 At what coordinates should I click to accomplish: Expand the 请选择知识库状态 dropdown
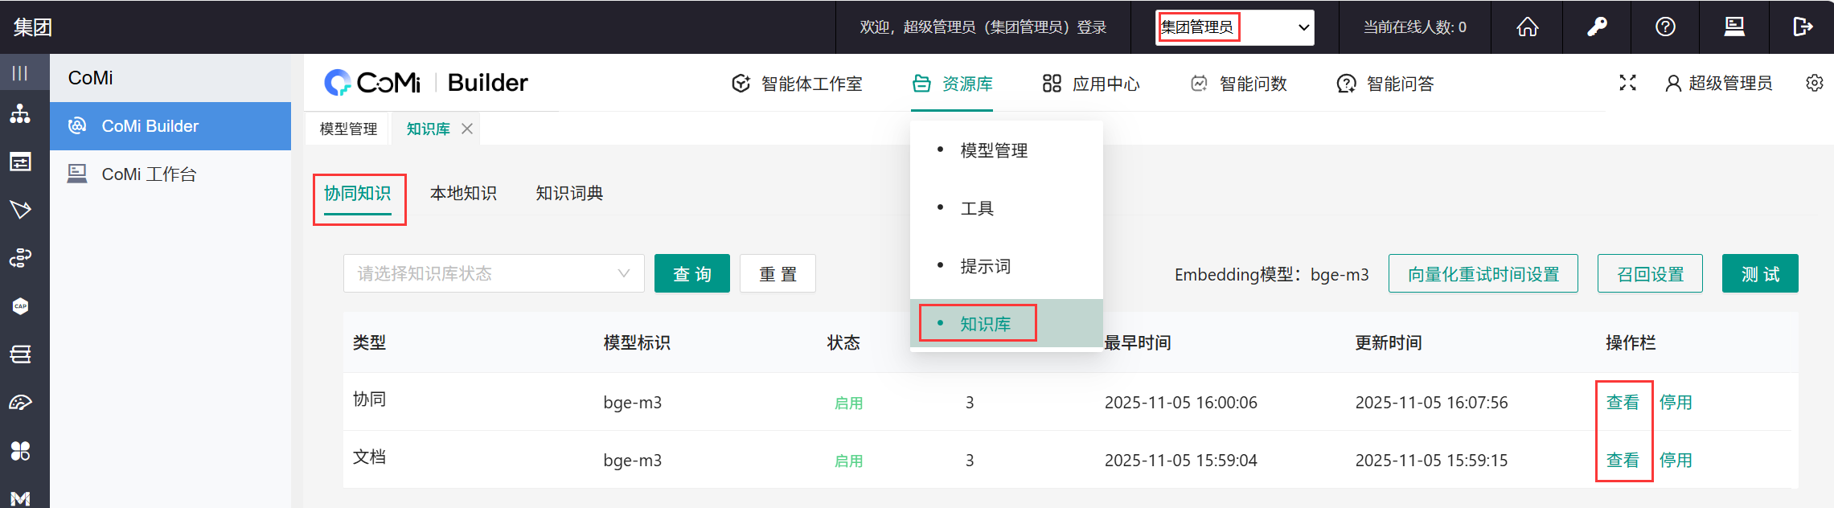tap(494, 273)
